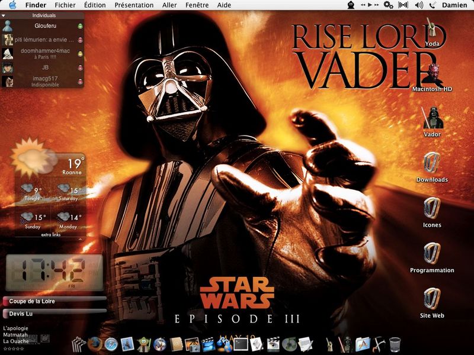Click the bracketed signal menu bar icon
This screenshot has height=355, width=474.
[x=403, y=5]
